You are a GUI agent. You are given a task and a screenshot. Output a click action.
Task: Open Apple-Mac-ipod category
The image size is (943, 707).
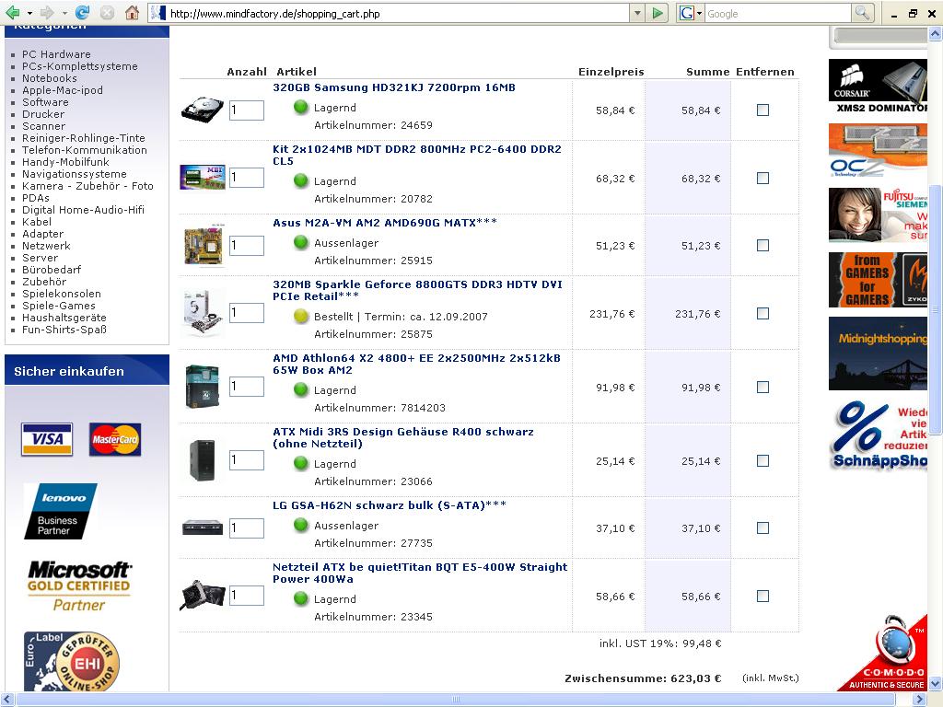[63, 90]
